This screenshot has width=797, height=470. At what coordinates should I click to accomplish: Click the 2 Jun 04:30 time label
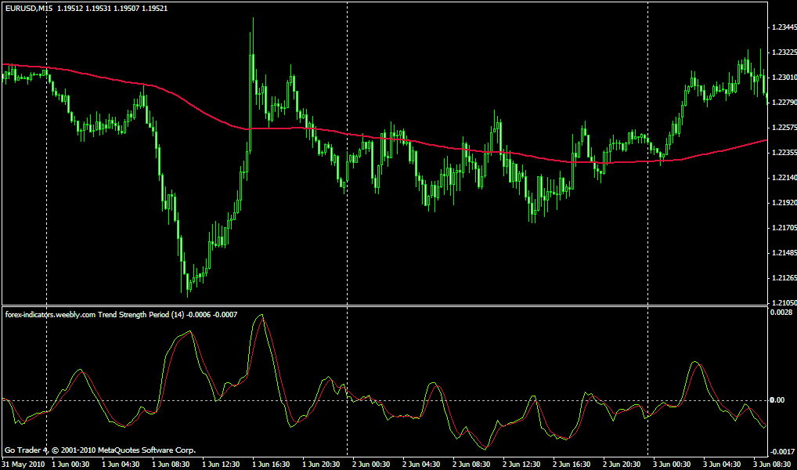click(x=421, y=464)
